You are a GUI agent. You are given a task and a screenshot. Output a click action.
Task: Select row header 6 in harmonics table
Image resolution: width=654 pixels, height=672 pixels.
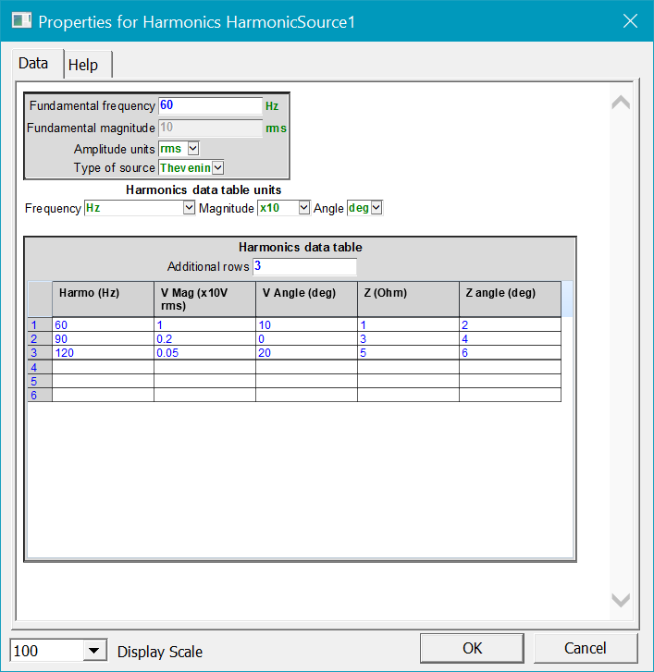pyautogui.click(x=40, y=395)
